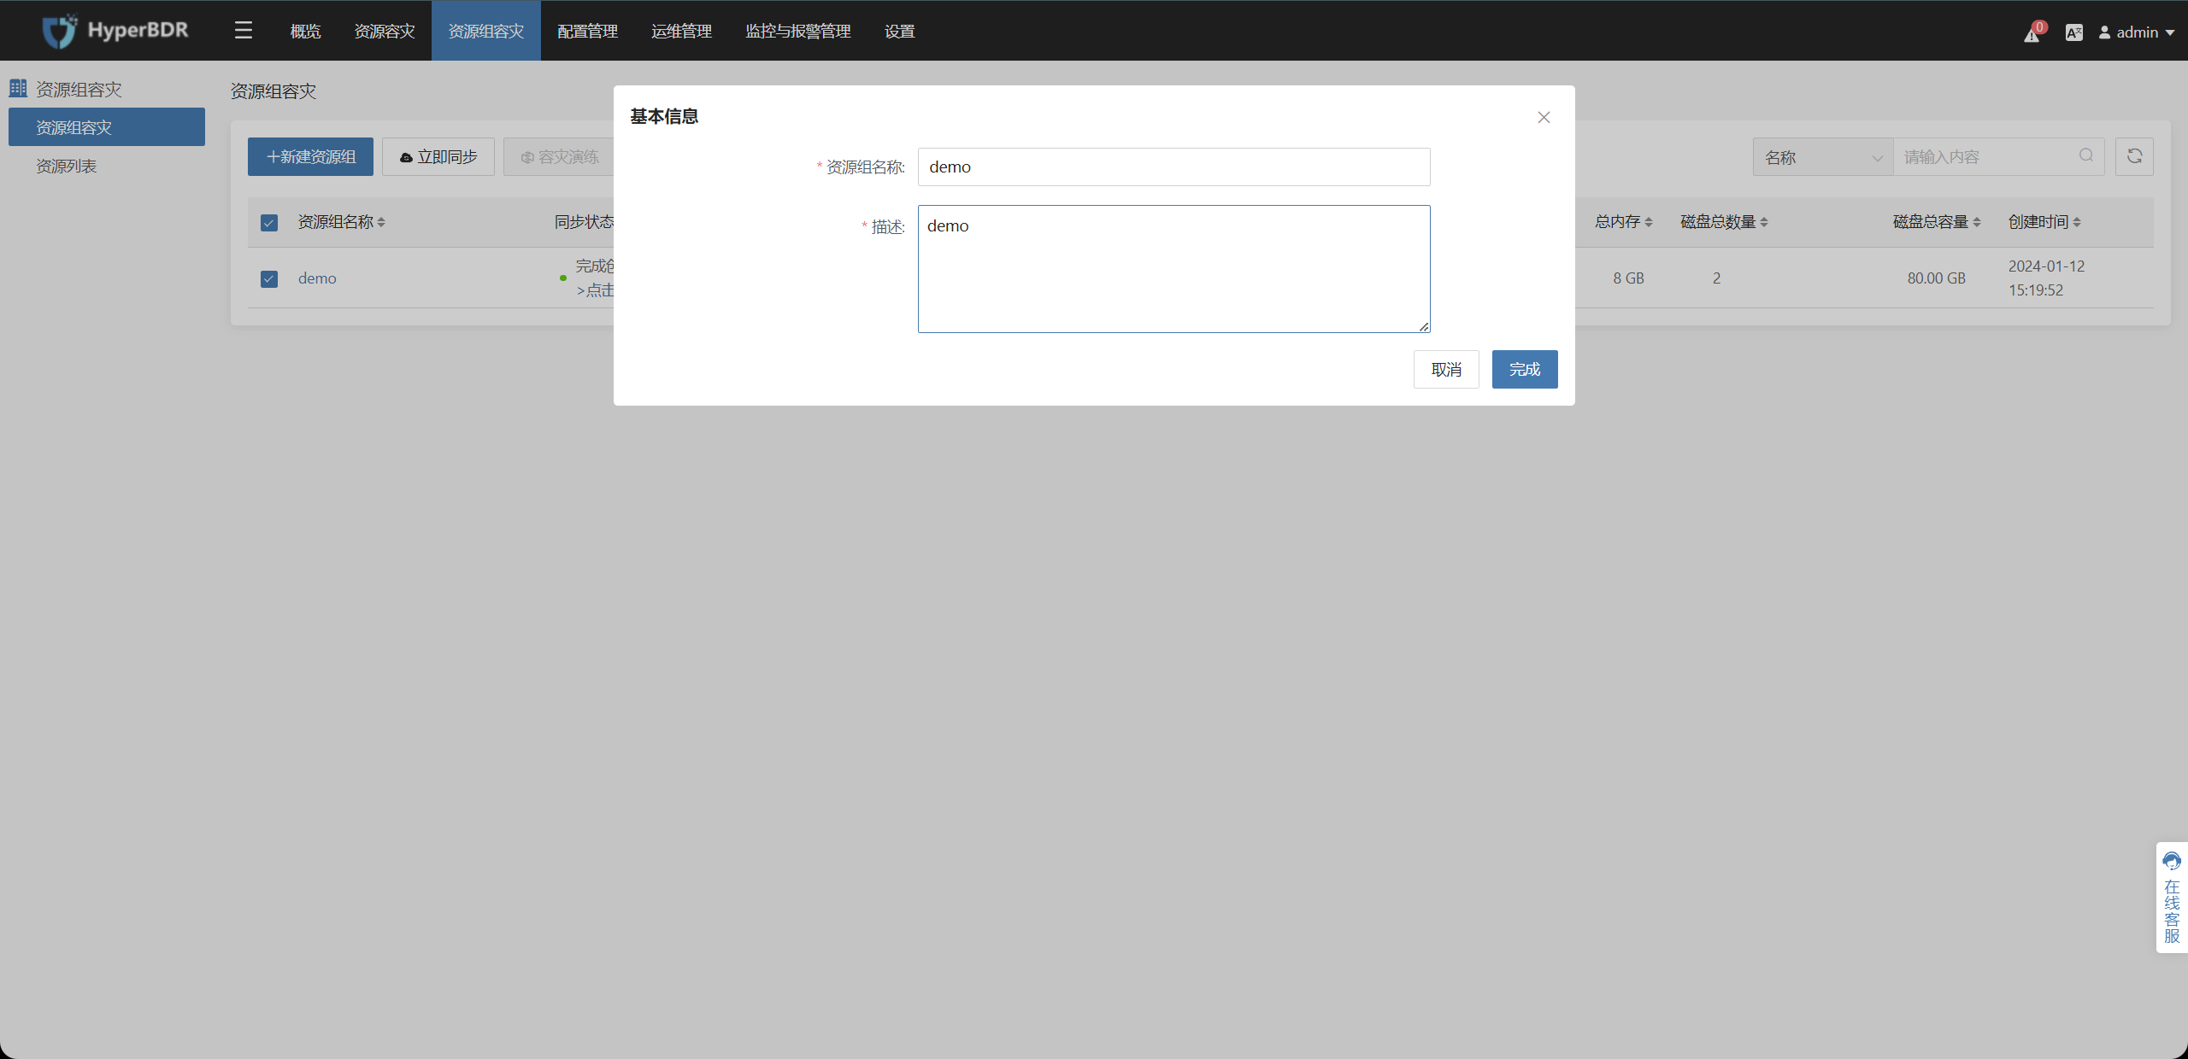This screenshot has height=1059, width=2188.
Task: Sort by 创建时间 column arrows
Action: click(x=2077, y=222)
